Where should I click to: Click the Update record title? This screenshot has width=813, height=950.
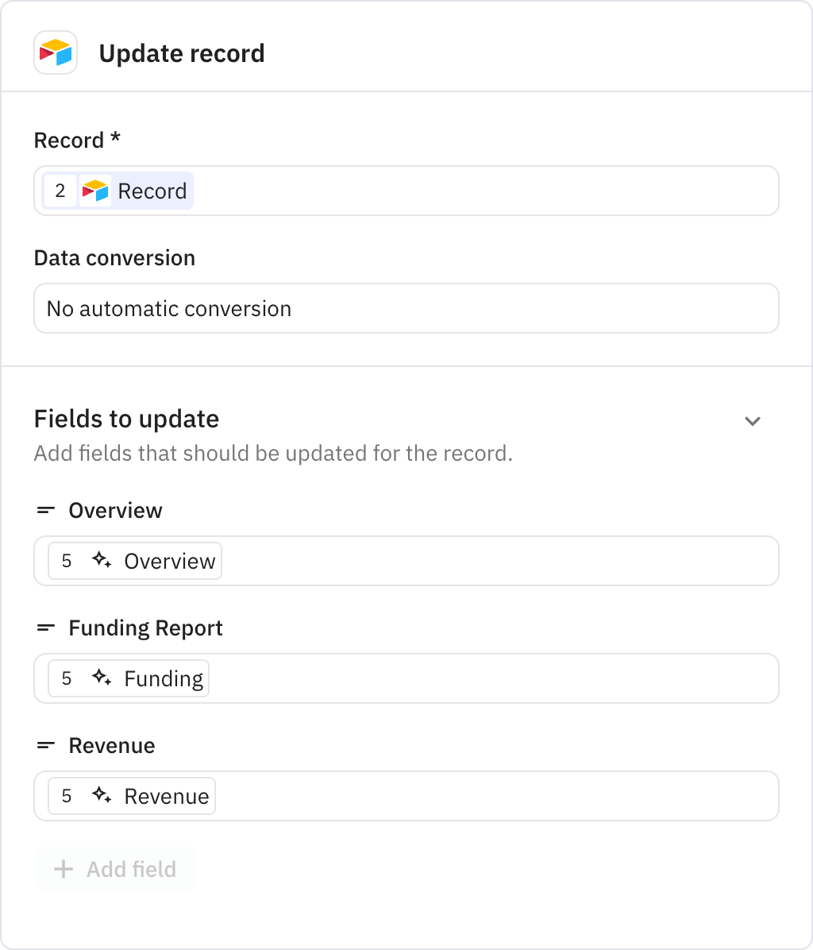pos(182,52)
